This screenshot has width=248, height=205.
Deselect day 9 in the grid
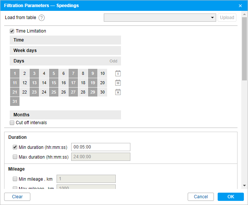tap(93, 73)
